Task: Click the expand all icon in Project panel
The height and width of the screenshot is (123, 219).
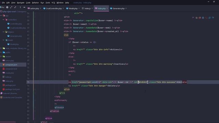Action: (x=11, y=7)
